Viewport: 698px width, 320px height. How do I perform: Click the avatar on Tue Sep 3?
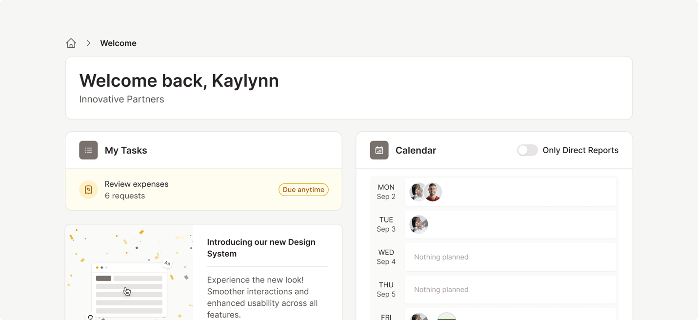pyautogui.click(x=419, y=224)
